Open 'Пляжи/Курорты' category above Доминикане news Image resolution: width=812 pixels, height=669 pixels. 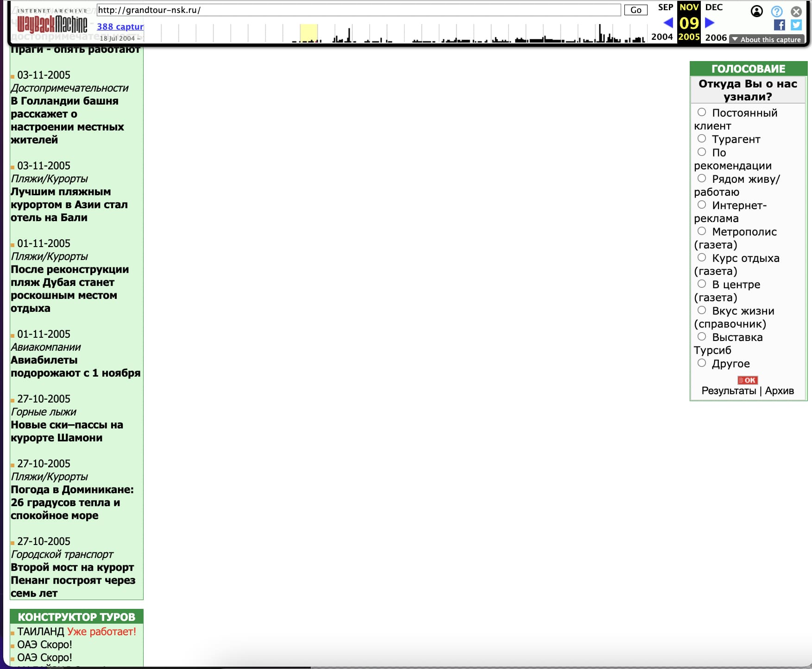(x=49, y=477)
